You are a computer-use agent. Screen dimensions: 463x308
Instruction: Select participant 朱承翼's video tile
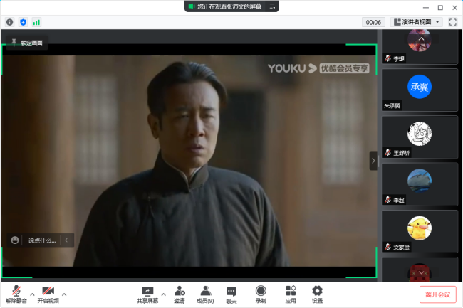coord(419,90)
